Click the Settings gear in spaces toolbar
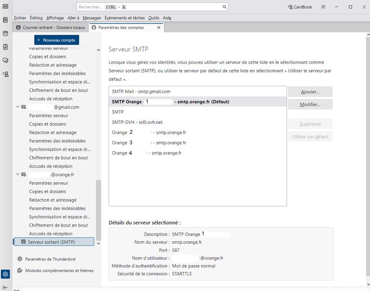The width and height of the screenshot is (370, 291). pos(6,274)
